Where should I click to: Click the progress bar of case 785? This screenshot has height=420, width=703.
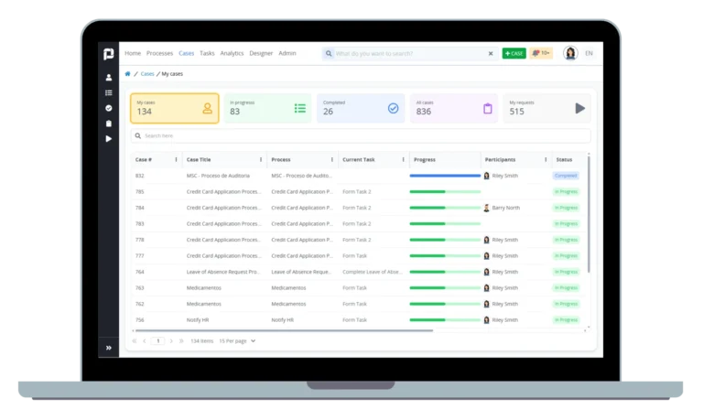[445, 192]
